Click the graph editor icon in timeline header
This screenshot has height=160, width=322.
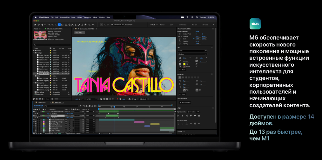(x=95, y=106)
